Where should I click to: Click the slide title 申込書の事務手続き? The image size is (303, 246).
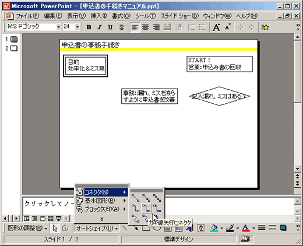coord(90,45)
